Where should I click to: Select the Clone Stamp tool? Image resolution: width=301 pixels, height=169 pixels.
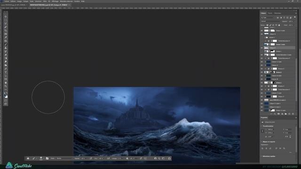click(6, 48)
